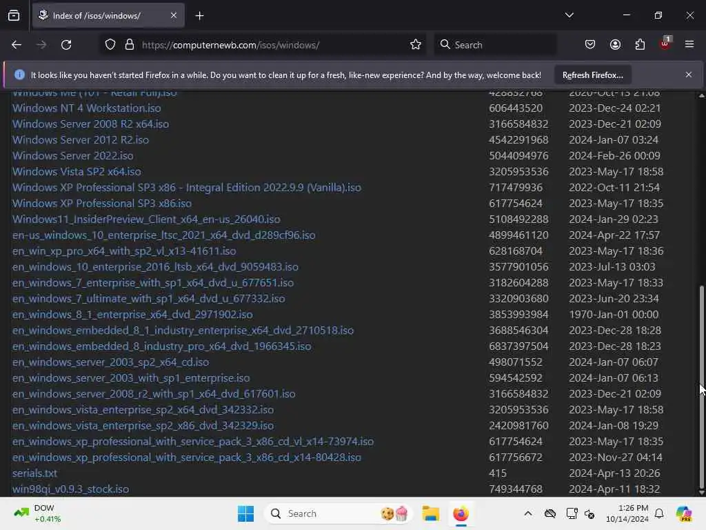Screen dimensions: 706x530
Task: Click file size 5044094976
Action: click(x=518, y=155)
